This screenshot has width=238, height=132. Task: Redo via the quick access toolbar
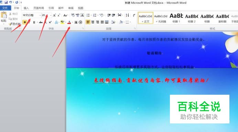[17, 2]
